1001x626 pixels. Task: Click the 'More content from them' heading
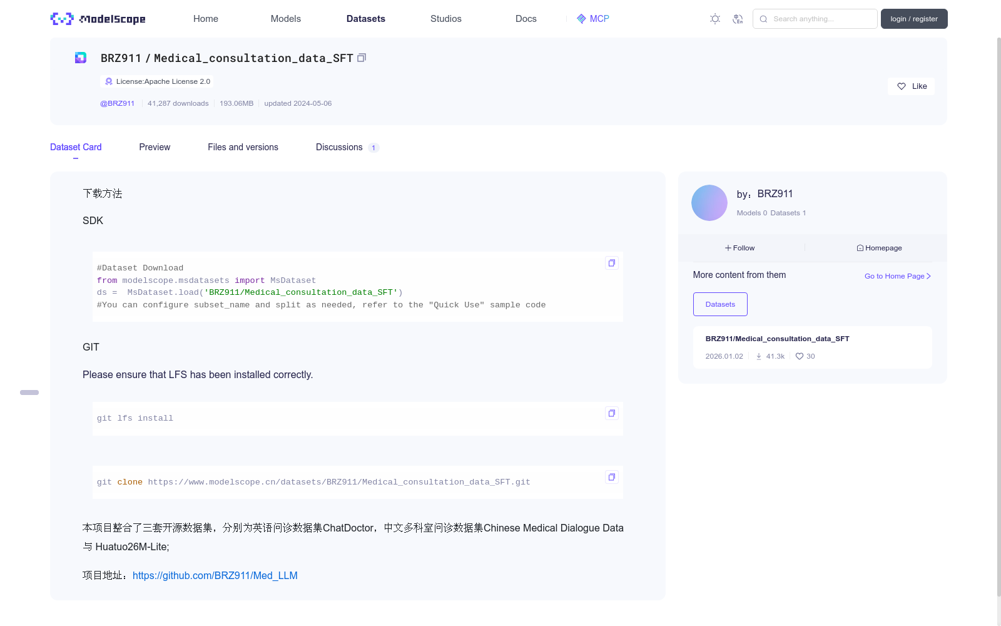click(739, 275)
